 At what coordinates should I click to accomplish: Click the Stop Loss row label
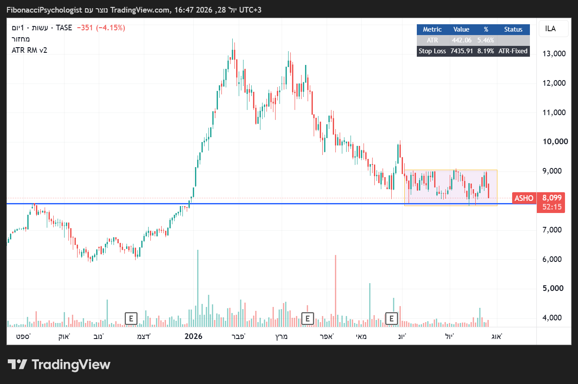point(432,51)
